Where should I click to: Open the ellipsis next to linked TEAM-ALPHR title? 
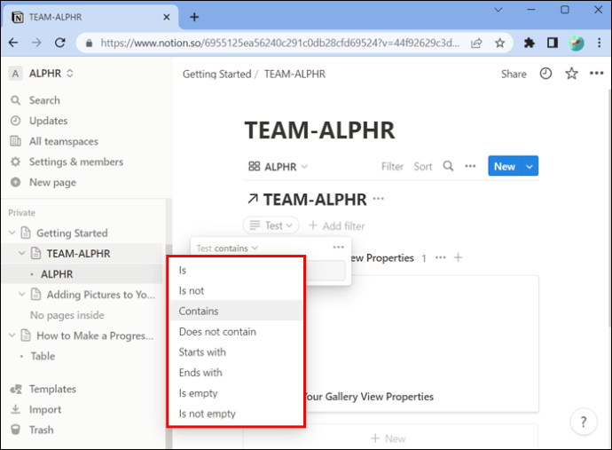click(x=378, y=199)
